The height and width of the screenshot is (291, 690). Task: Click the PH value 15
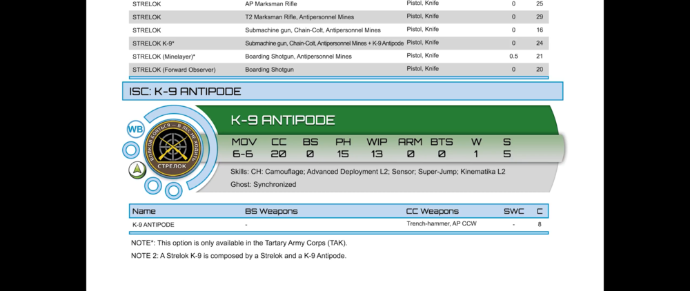click(x=342, y=154)
